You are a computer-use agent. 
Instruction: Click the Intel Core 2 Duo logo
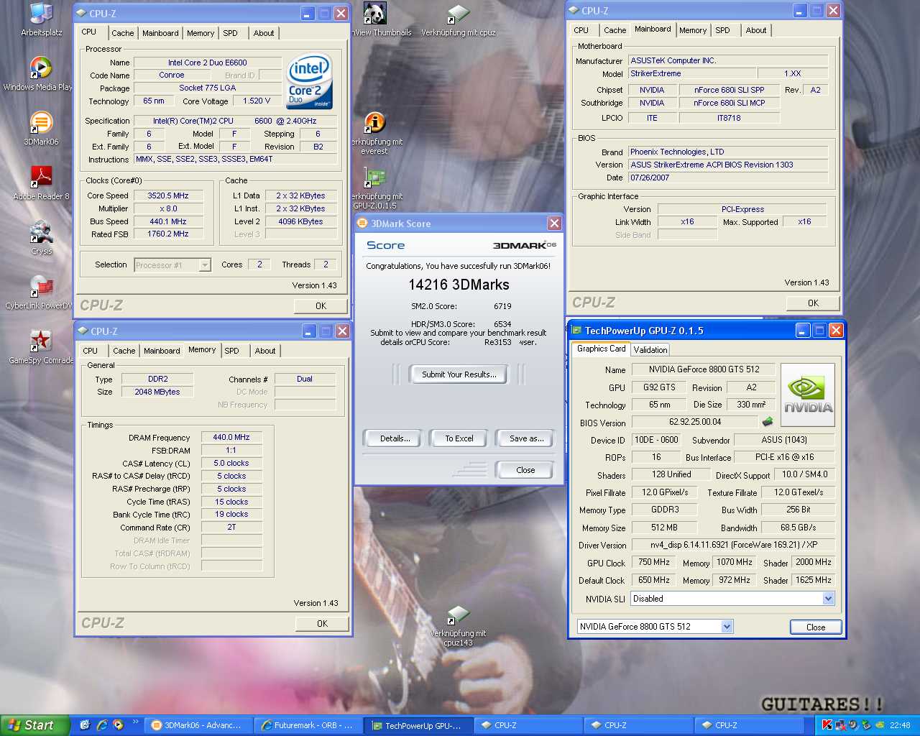[310, 81]
